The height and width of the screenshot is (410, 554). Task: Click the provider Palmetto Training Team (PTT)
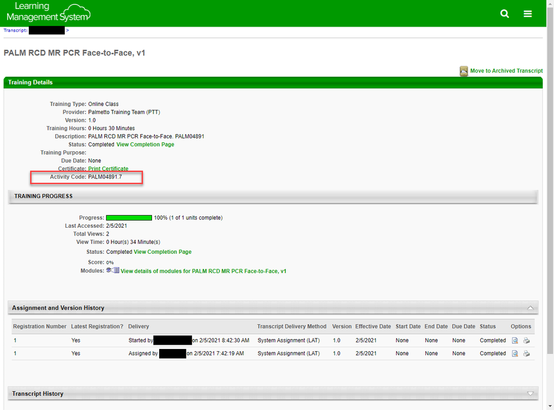(x=124, y=112)
